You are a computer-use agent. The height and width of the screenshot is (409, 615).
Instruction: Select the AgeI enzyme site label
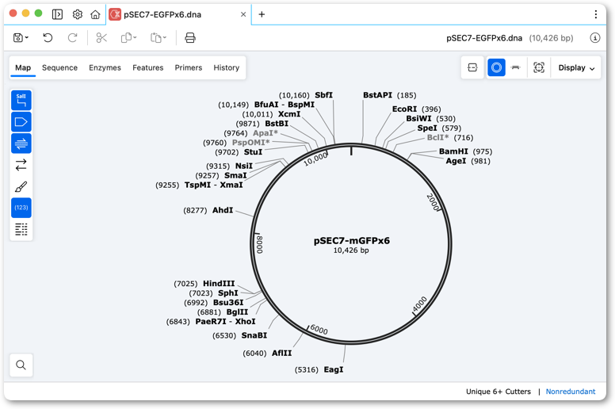tap(456, 161)
